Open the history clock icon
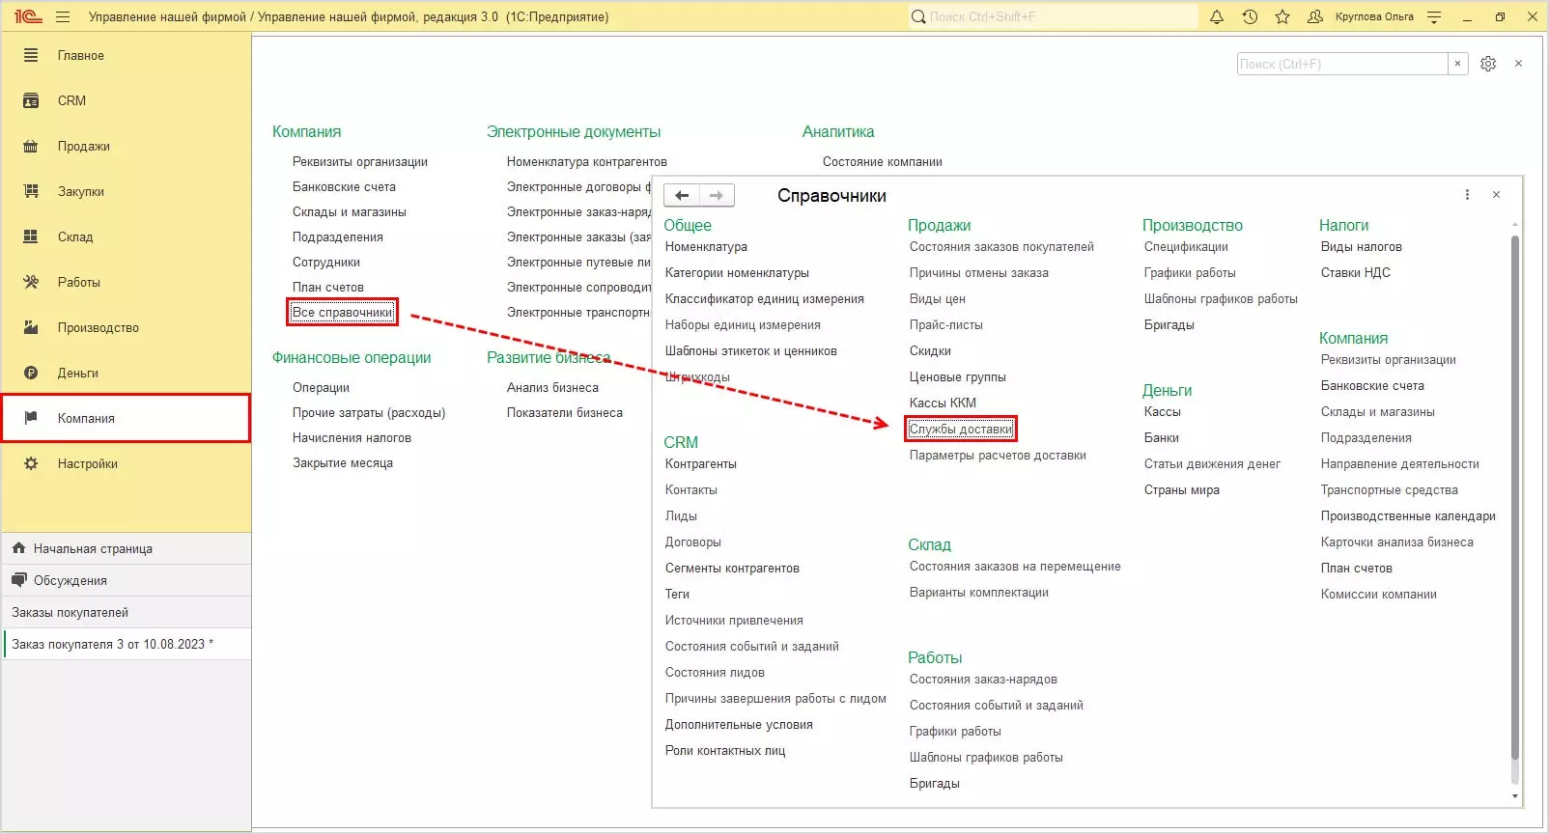Screen dimensions: 1549x834 (1250, 16)
